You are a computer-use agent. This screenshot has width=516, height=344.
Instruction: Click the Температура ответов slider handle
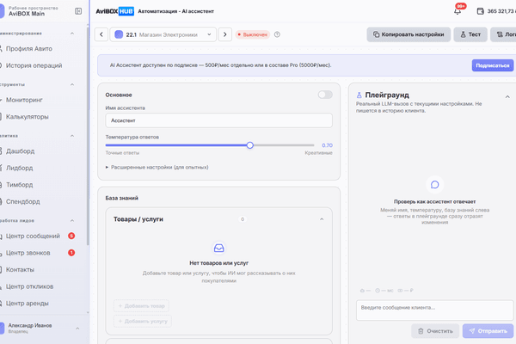(249, 145)
